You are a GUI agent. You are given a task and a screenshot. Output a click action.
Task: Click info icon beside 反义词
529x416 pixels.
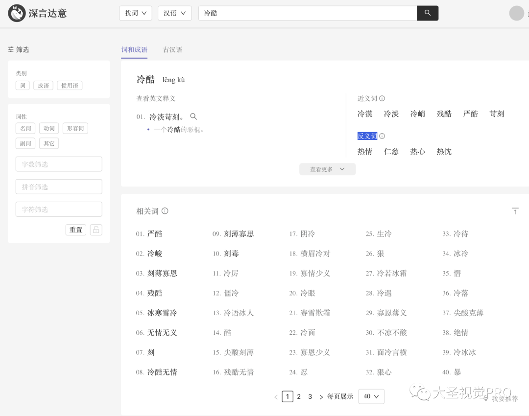[382, 136]
